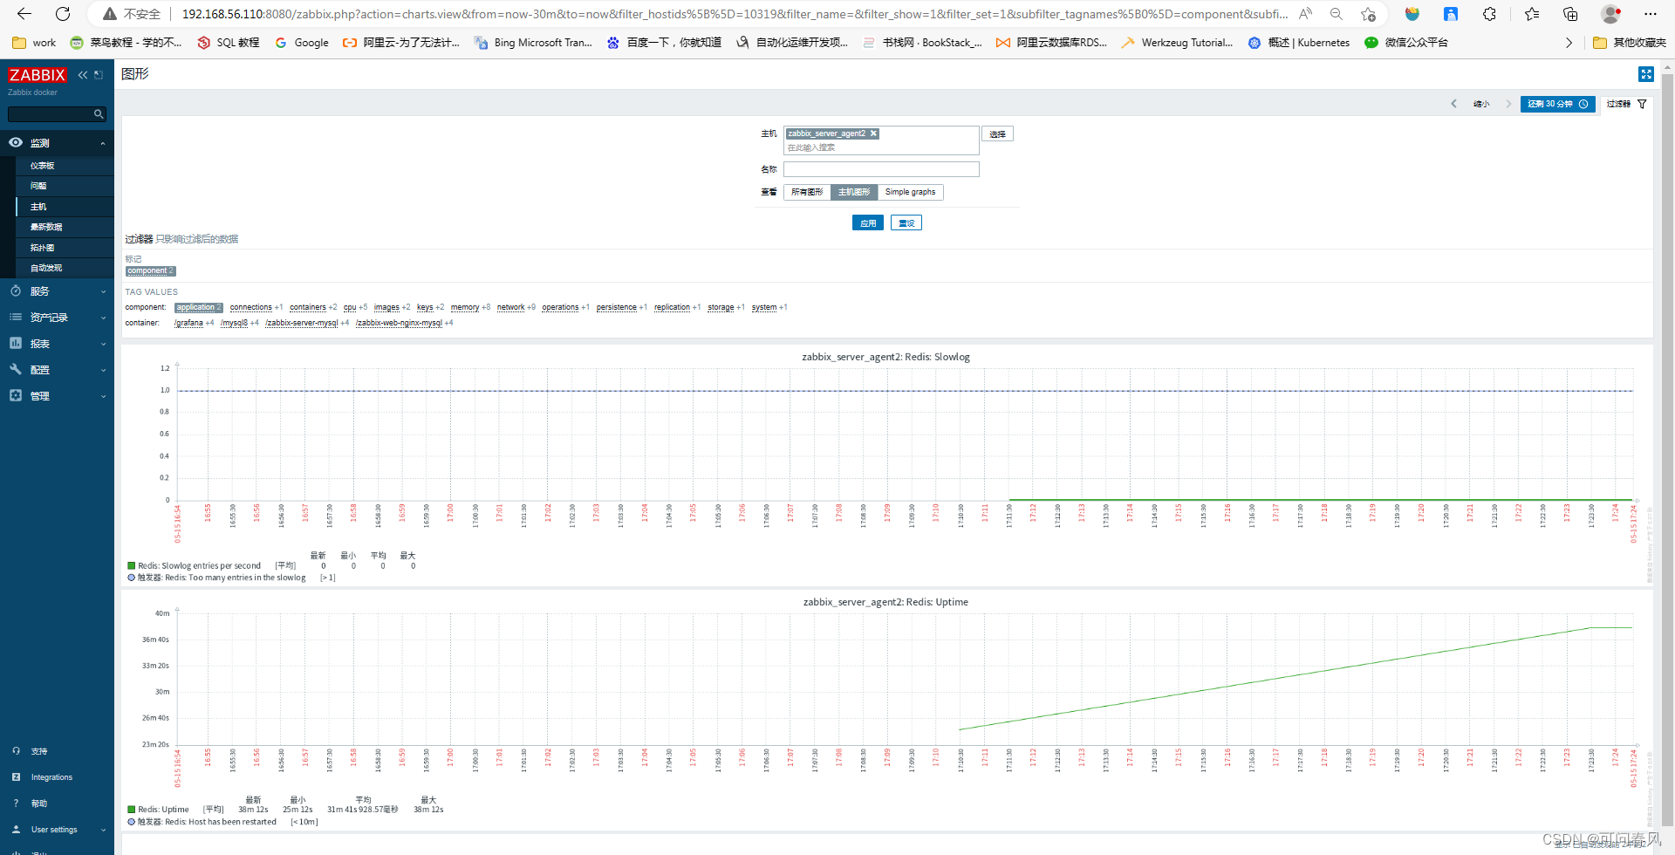Viewport: 1675px width, 855px height.
Task: Go to the previous time period with the left arrow
Action: click(1453, 104)
